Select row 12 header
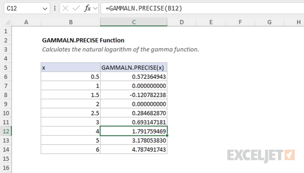 click(6, 131)
